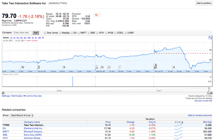View MSFT sparkline trend chart
This screenshot has width=214, height=140.
pos(178,132)
